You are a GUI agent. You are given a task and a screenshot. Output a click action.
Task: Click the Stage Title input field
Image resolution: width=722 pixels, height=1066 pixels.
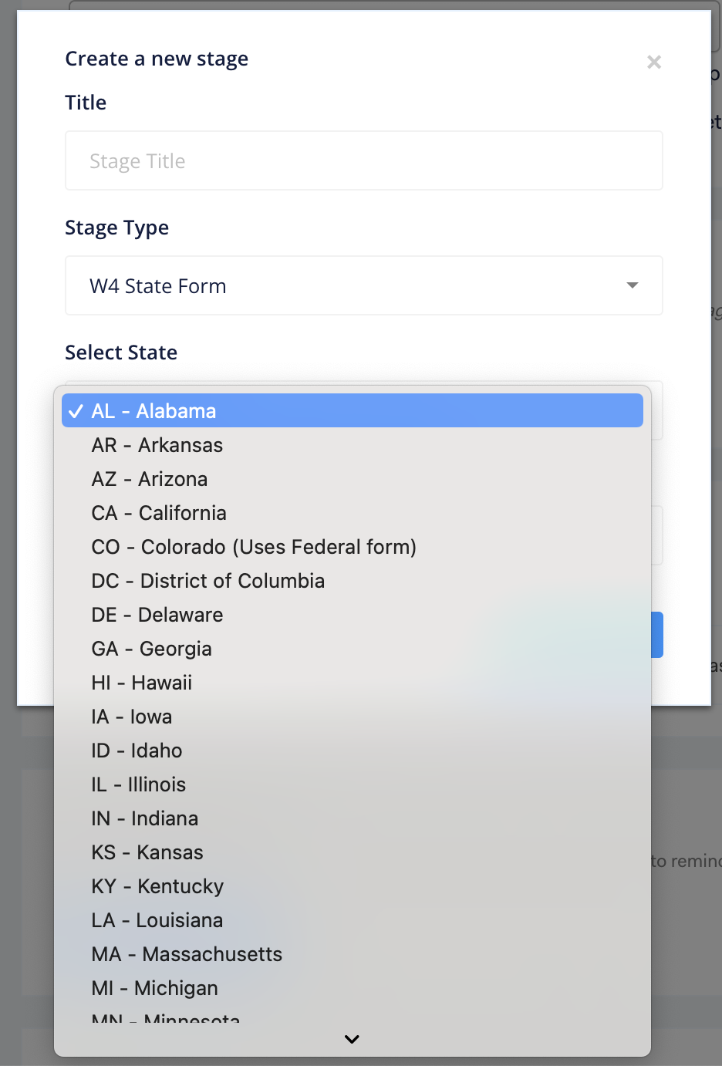(363, 160)
